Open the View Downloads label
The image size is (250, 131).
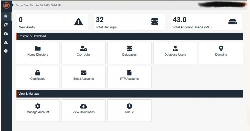(x=83, y=112)
